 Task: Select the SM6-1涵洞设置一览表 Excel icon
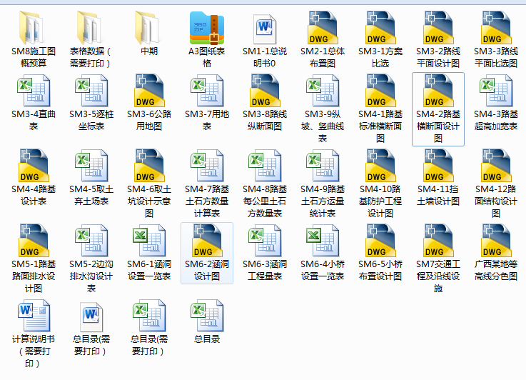tap(149, 241)
